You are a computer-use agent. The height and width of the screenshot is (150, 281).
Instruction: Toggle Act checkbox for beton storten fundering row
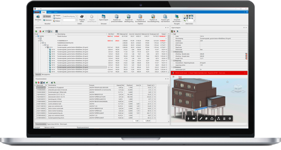click(153, 111)
